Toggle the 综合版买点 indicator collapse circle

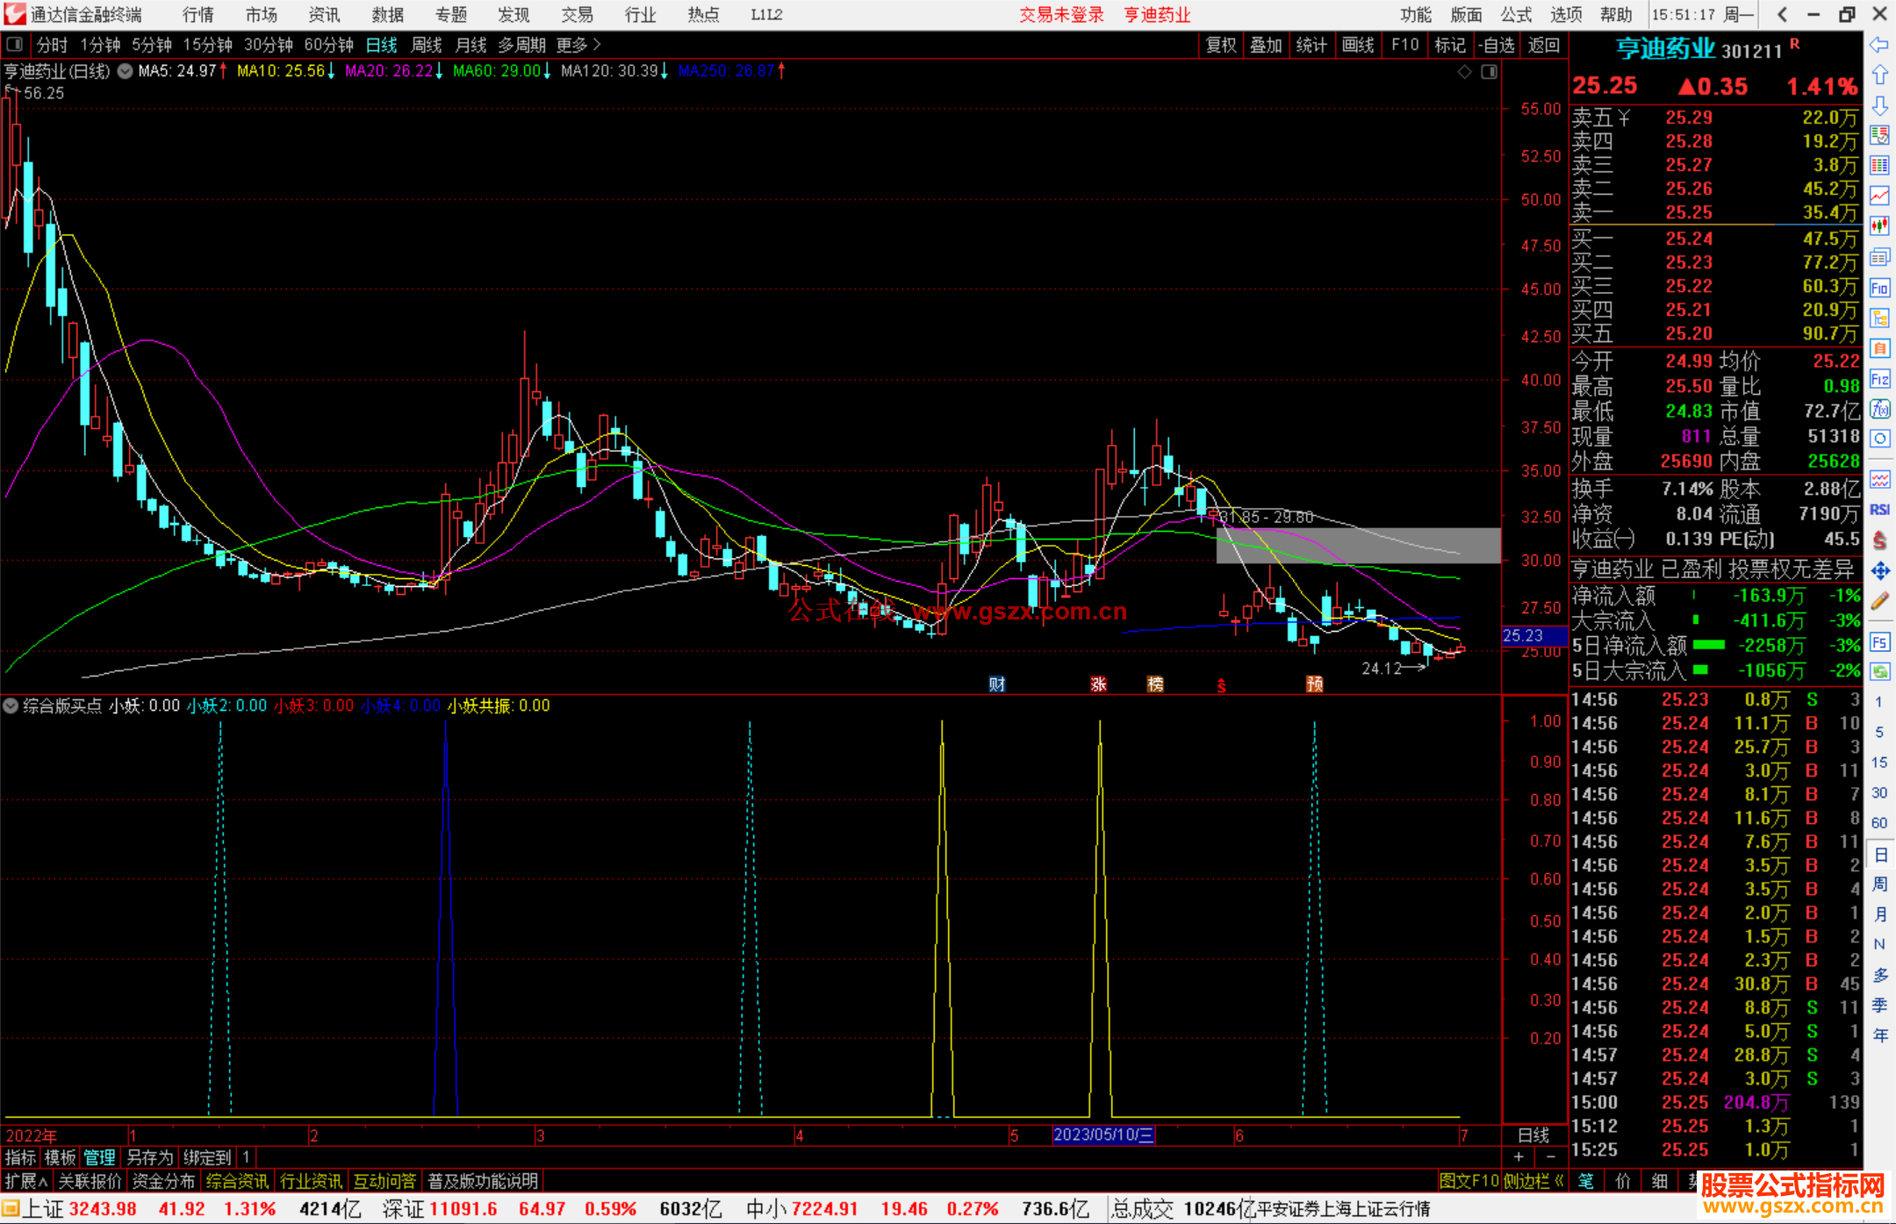[11, 705]
